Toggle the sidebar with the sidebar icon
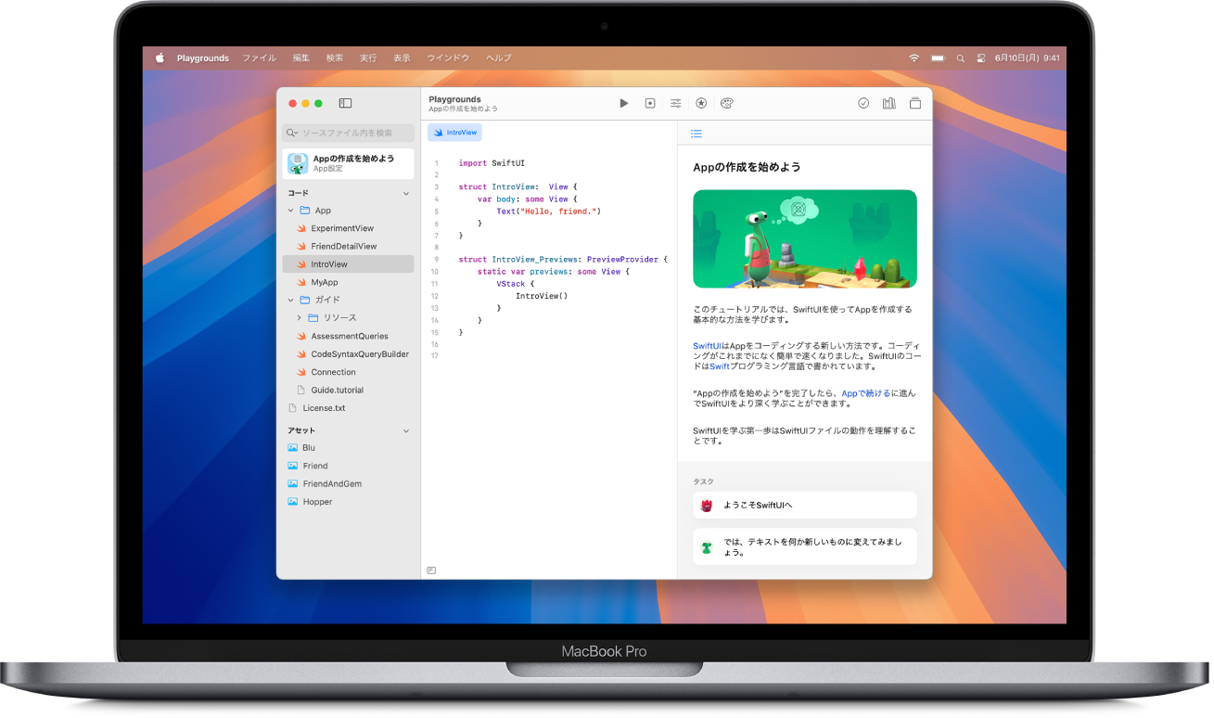 345,104
